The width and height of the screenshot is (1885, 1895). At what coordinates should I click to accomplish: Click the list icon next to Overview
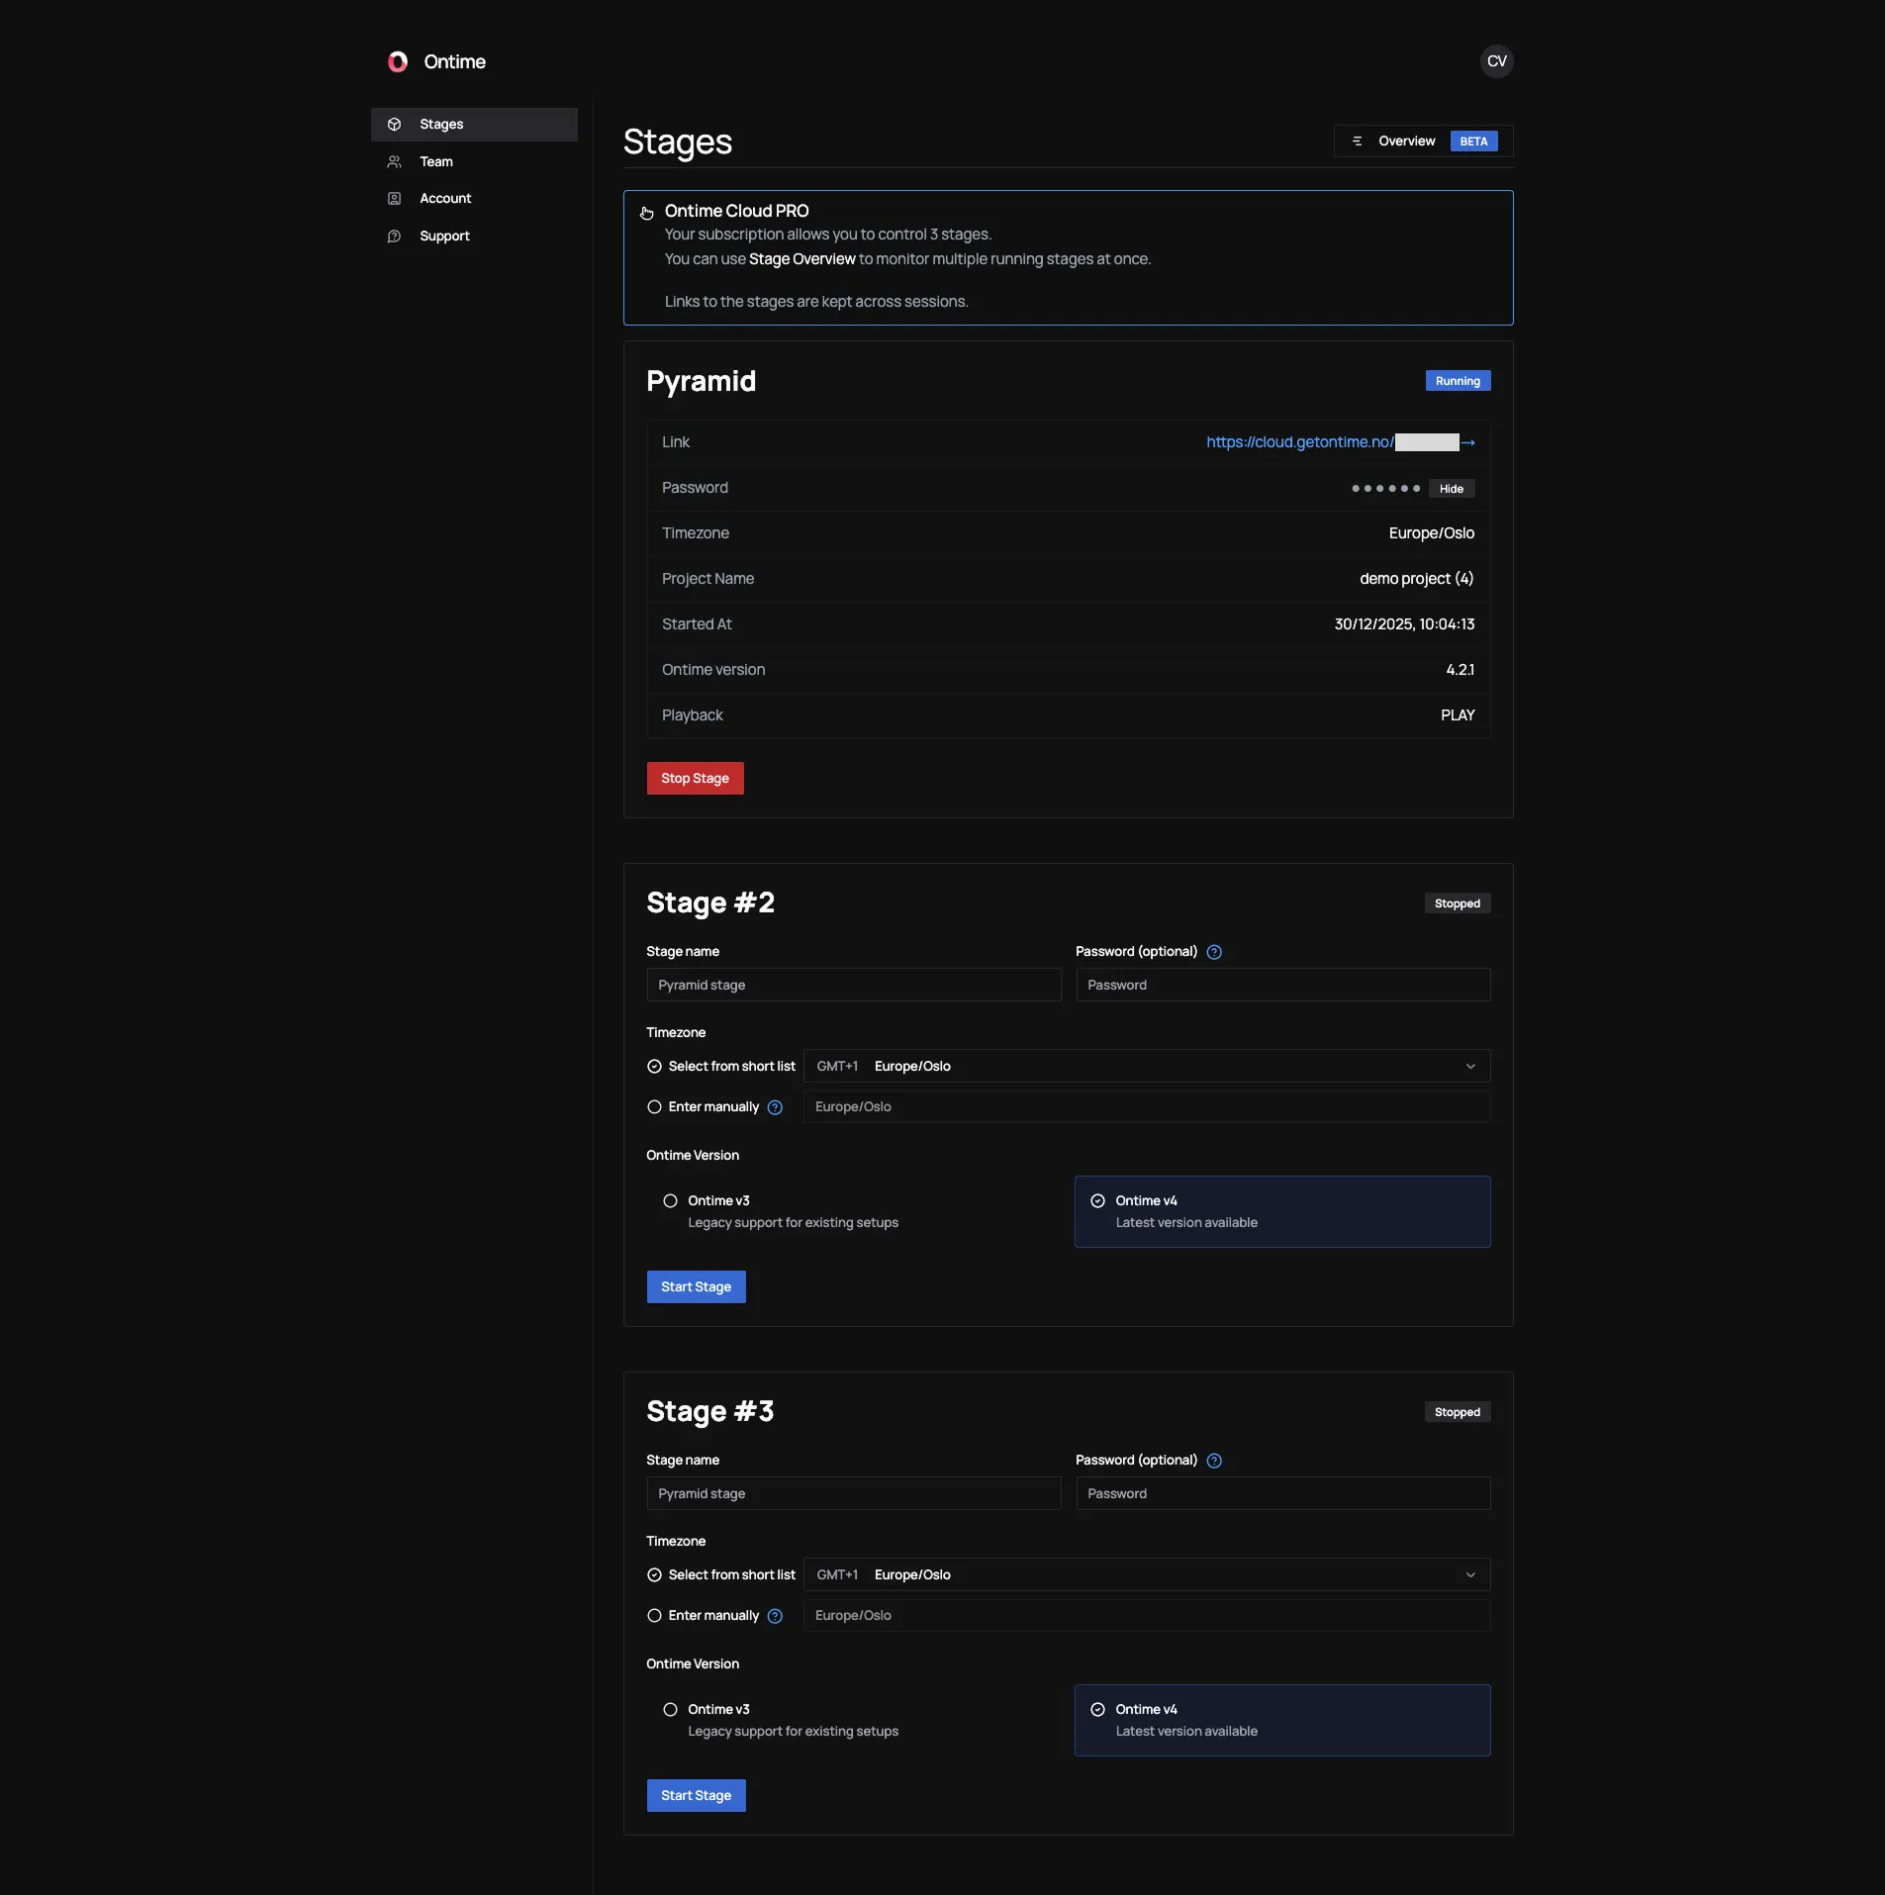click(x=1357, y=141)
